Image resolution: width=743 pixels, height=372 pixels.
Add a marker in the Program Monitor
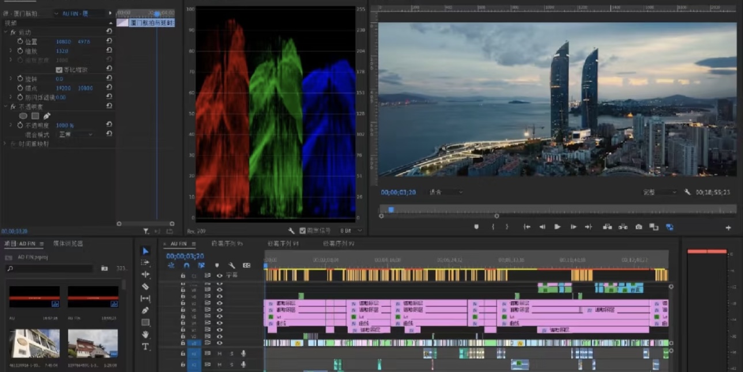476,227
